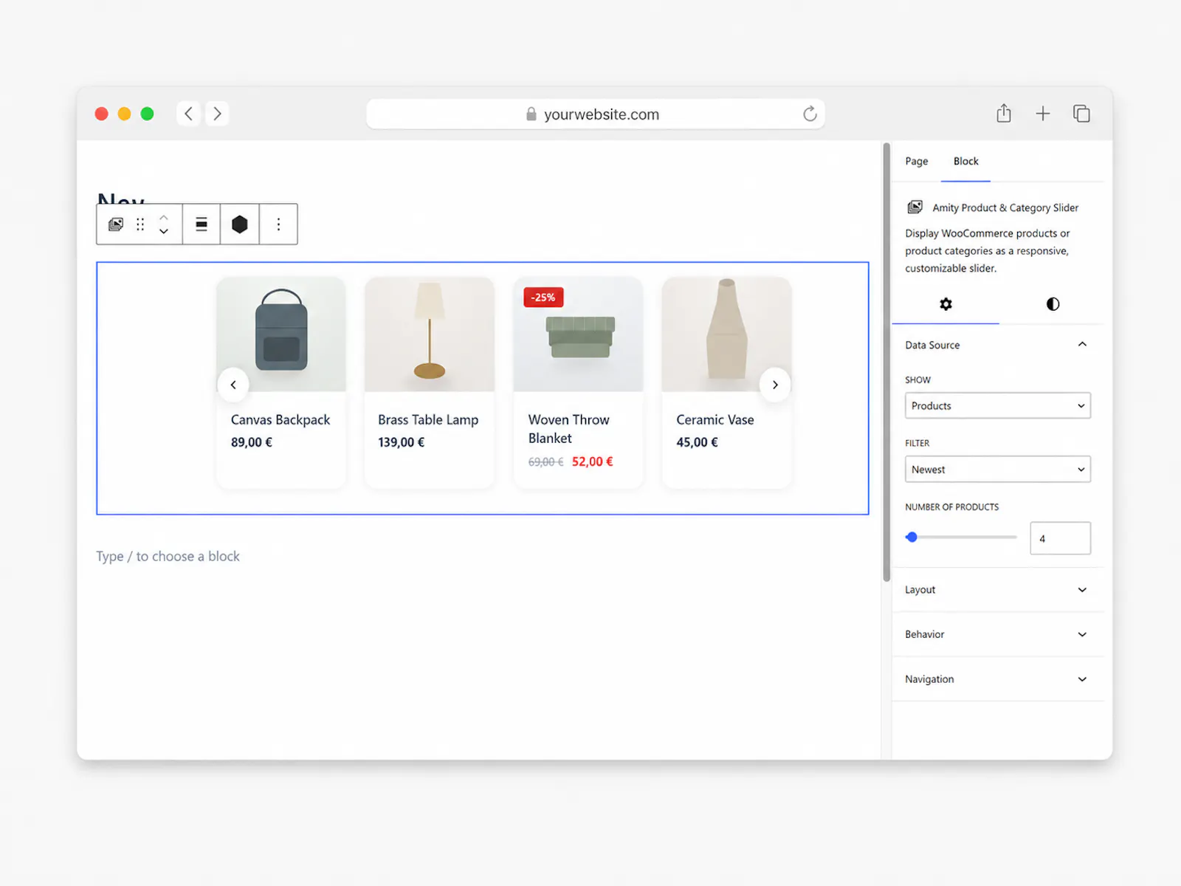Click the browser back arrow button
1181x886 pixels.
click(x=189, y=114)
